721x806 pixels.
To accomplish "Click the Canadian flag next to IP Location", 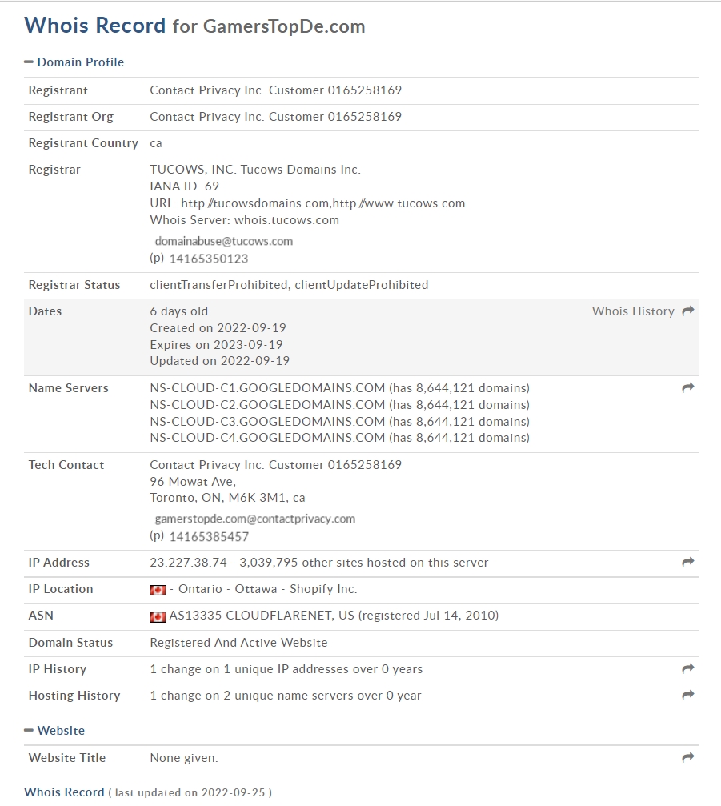I will 158,590.
